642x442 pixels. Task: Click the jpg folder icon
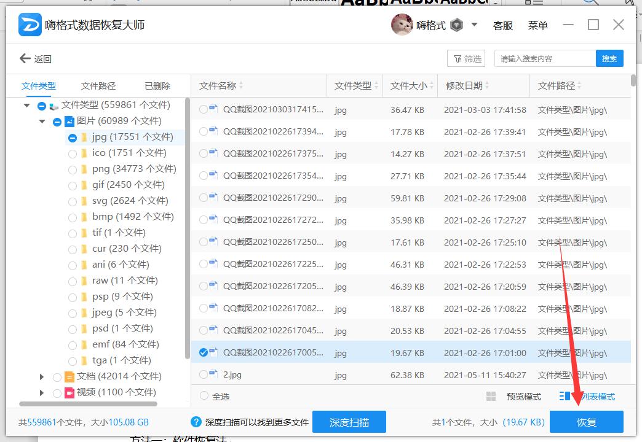click(x=84, y=137)
